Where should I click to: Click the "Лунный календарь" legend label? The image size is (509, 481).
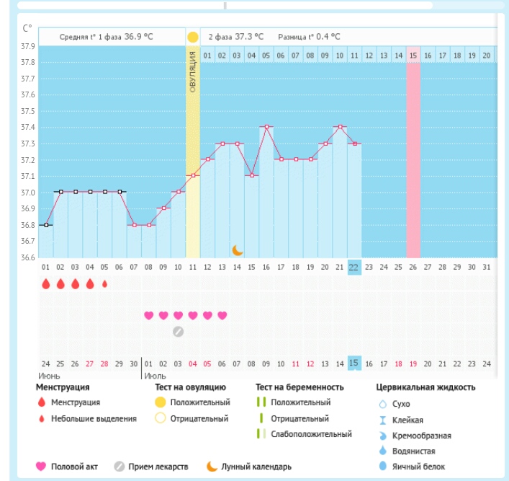(x=256, y=467)
